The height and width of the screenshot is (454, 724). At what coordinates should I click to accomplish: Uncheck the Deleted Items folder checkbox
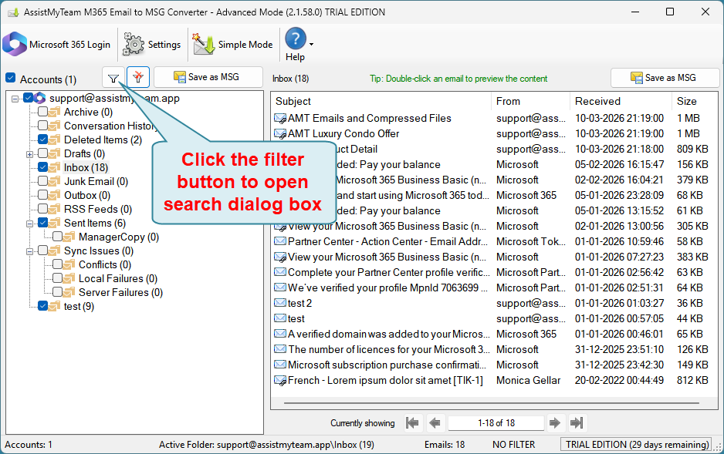[43, 140]
